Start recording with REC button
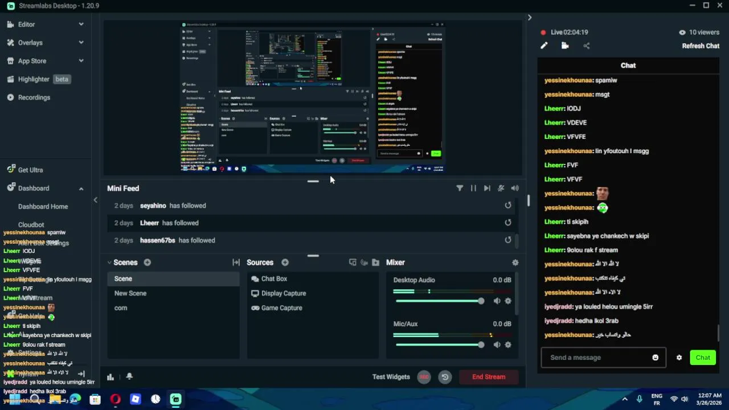Image resolution: width=729 pixels, height=410 pixels. 424,377
